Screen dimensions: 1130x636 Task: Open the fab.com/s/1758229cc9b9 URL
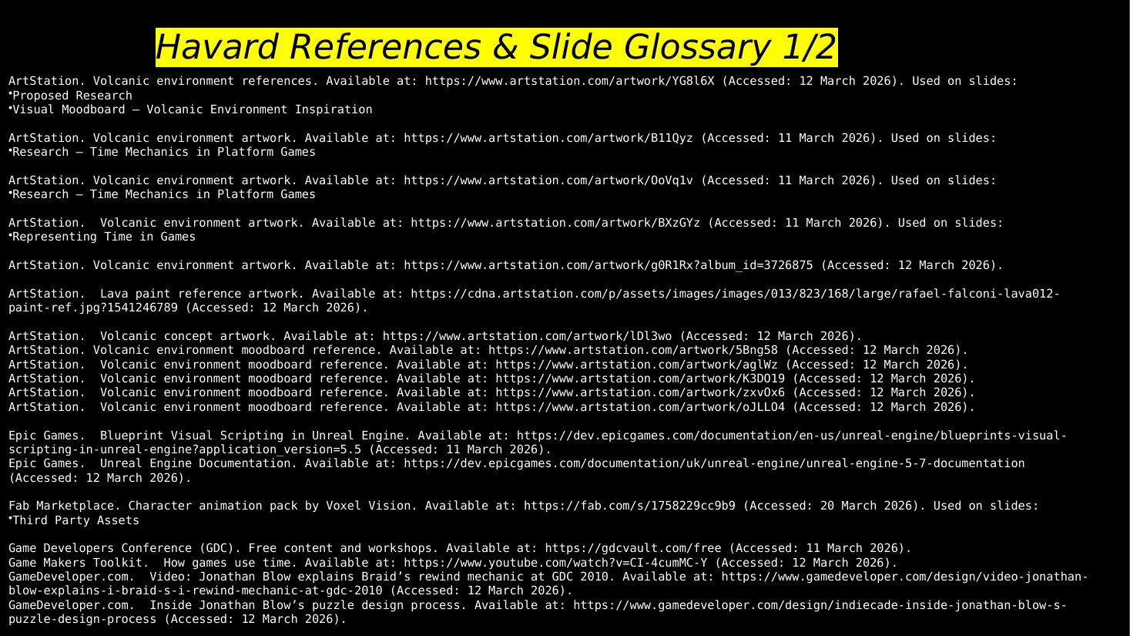(630, 506)
